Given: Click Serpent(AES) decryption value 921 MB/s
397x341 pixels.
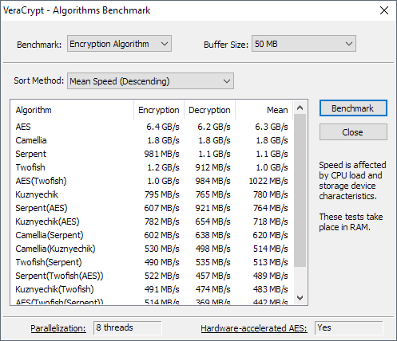Looking at the screenshot, I should 213,208.
